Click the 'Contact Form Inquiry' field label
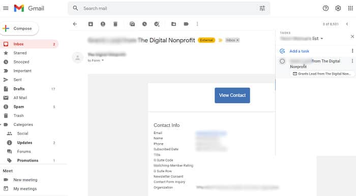Image resolution: width=356 pixels, height=196 pixels. [x=169, y=182]
